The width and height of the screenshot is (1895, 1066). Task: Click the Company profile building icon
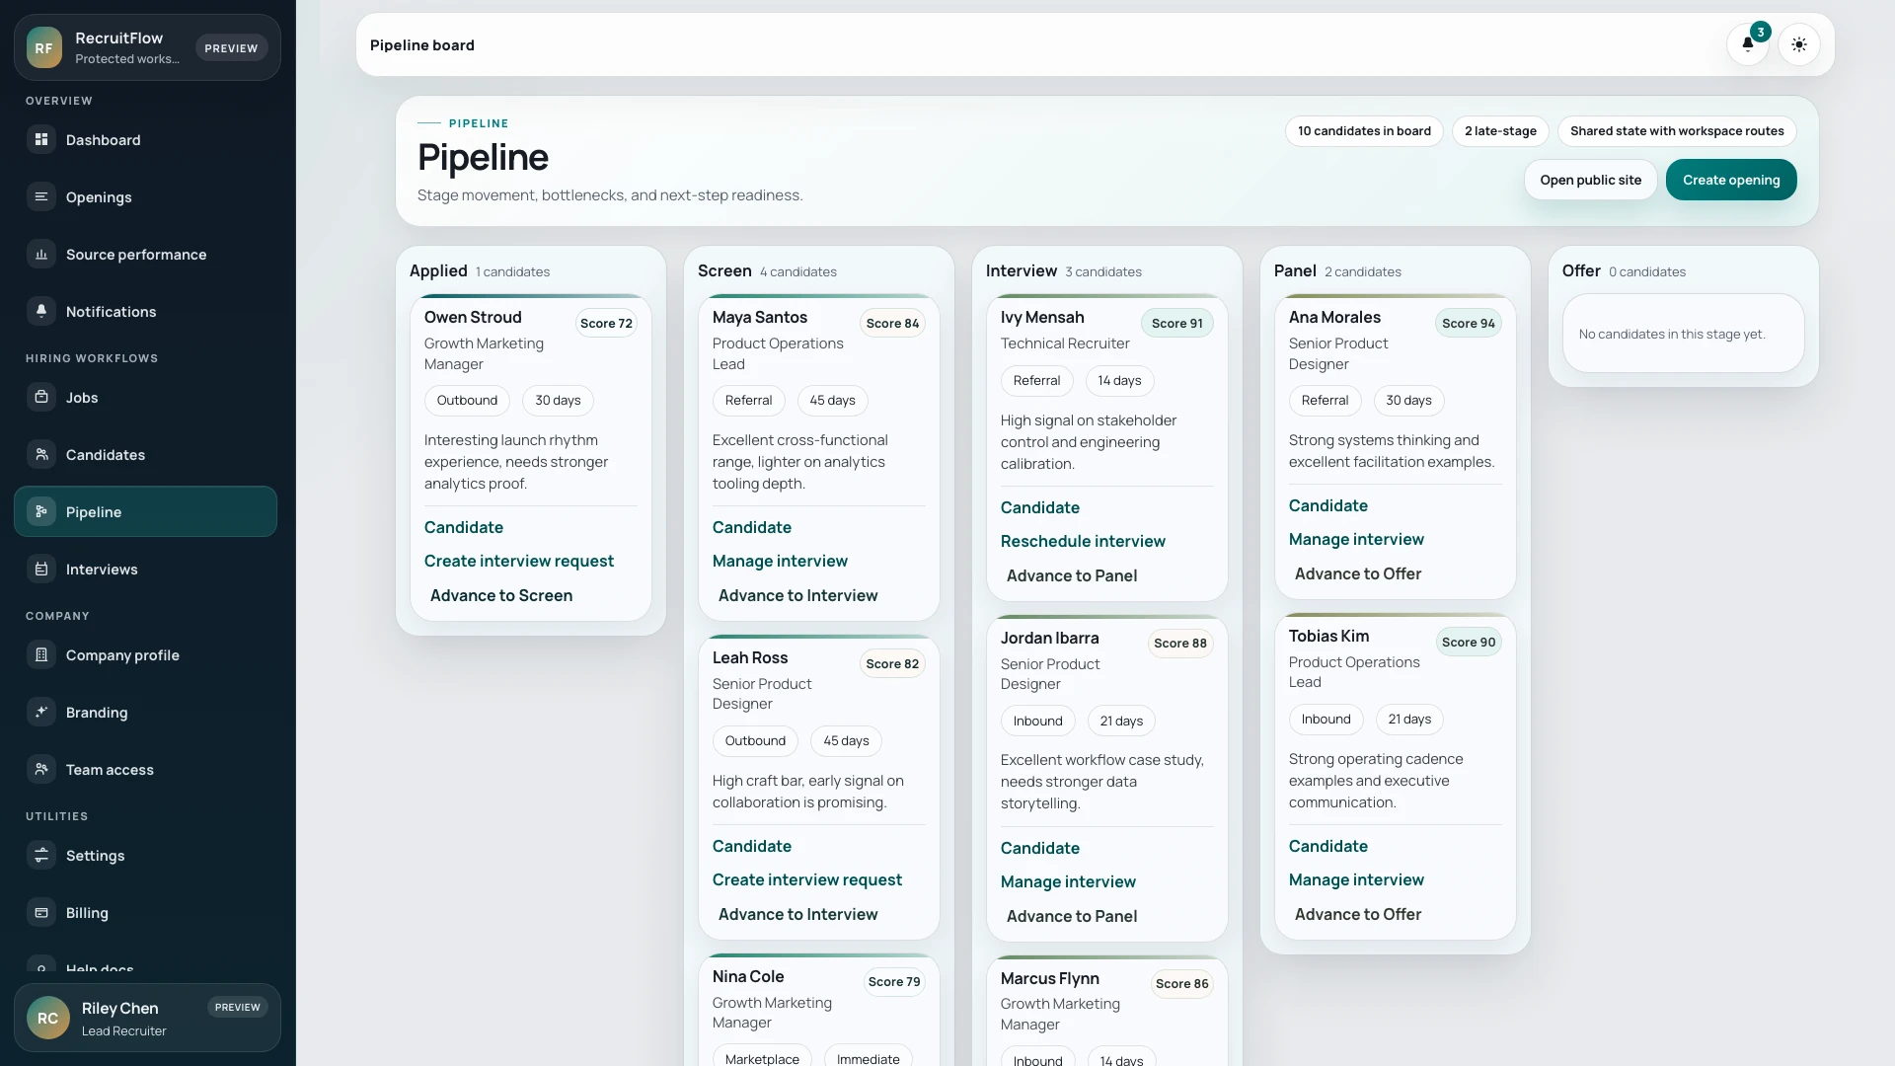click(41, 654)
